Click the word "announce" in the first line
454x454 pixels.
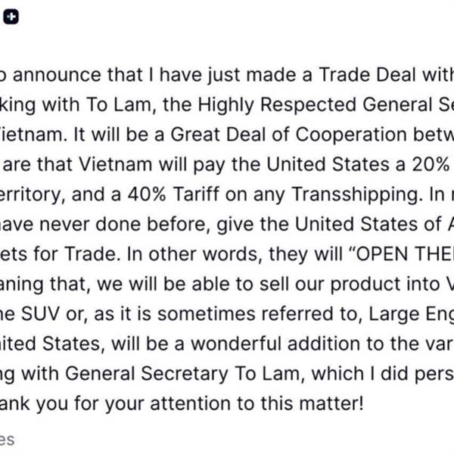(x=57, y=75)
